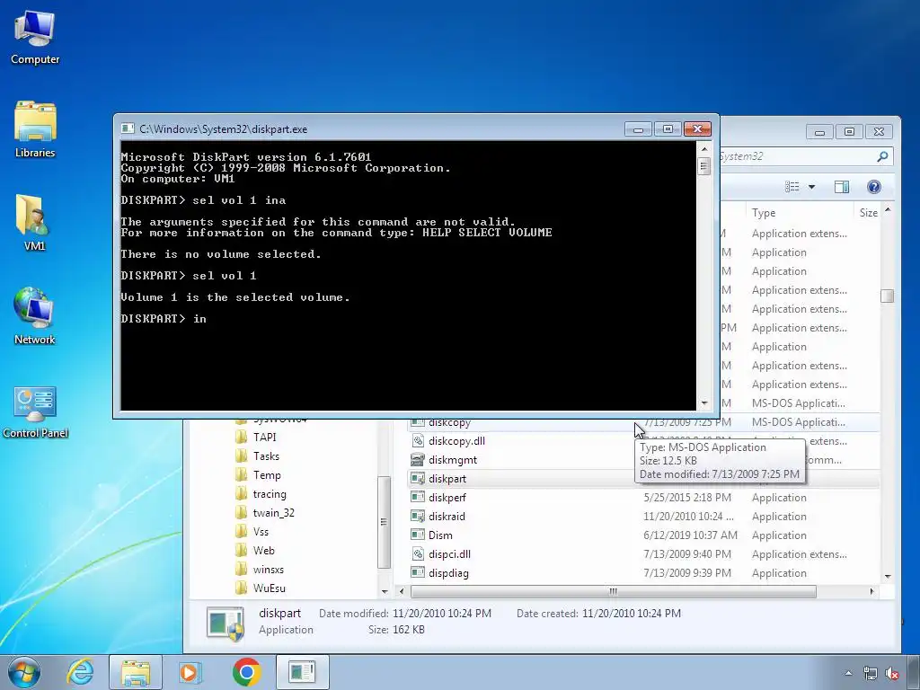Select the dispdiag application icon
Screen dimensions: 920x690
click(x=417, y=572)
